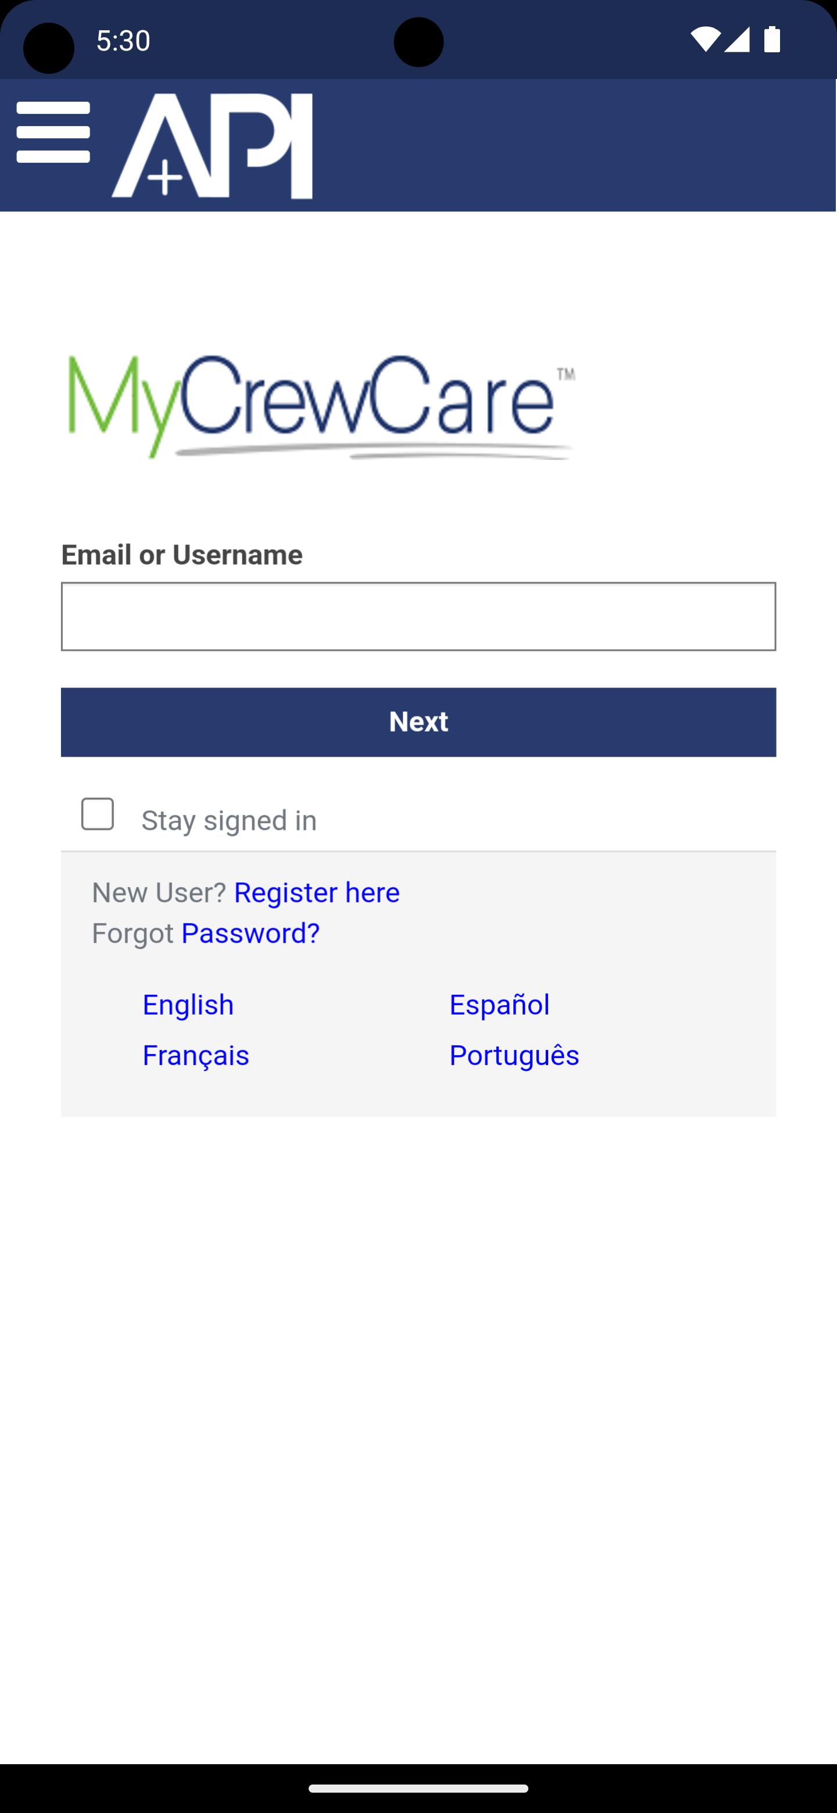Click the Stay signed in label
The width and height of the screenshot is (837, 1813).
click(x=229, y=820)
